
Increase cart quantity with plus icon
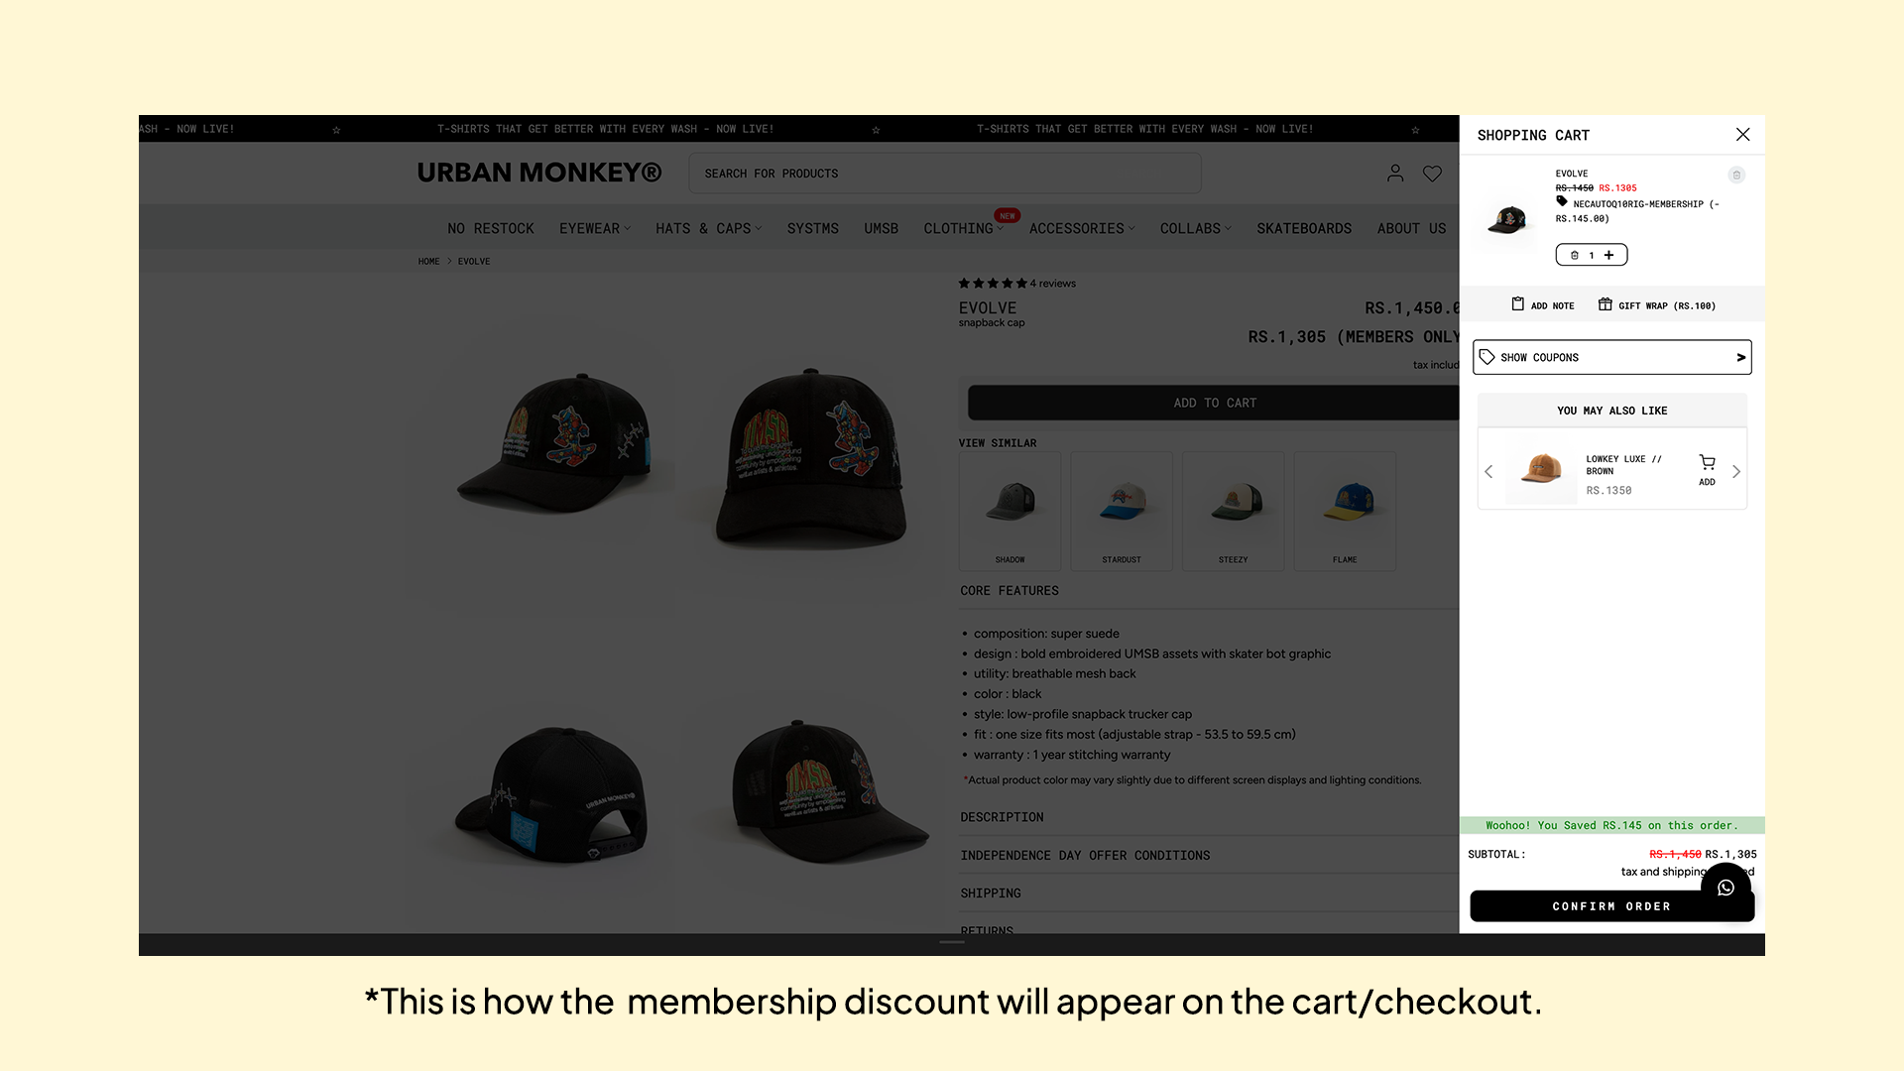click(x=1608, y=255)
